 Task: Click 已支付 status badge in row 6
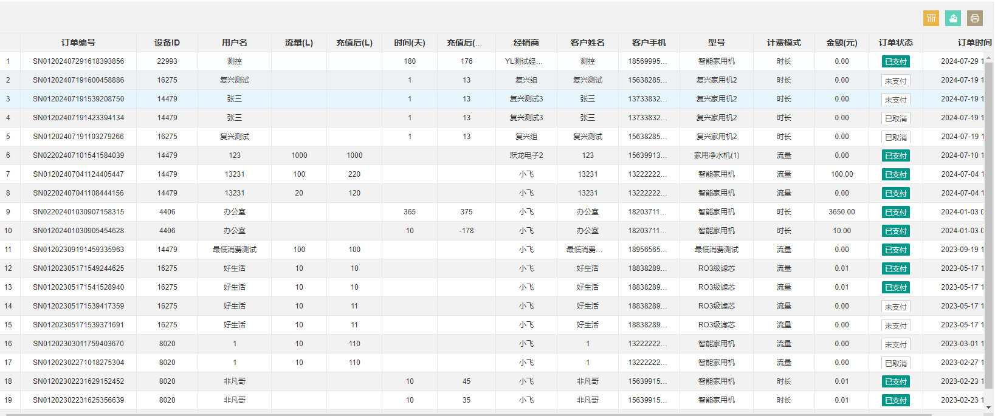(896, 155)
